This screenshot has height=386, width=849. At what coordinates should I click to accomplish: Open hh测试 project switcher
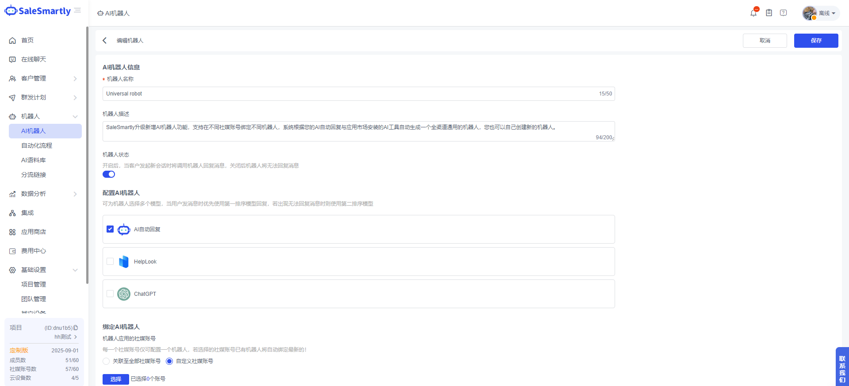point(66,337)
